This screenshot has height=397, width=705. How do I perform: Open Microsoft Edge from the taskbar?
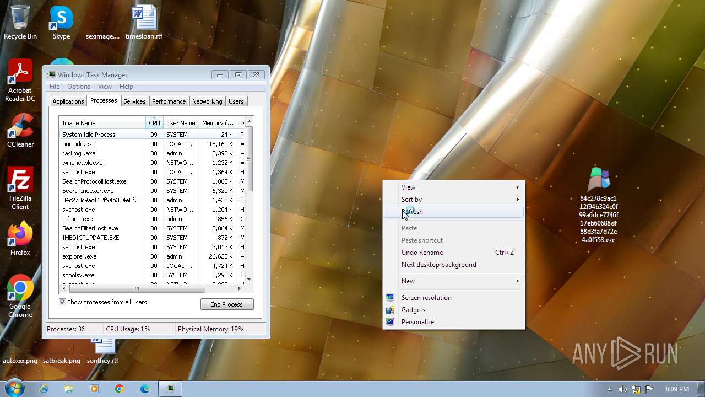pos(145,389)
